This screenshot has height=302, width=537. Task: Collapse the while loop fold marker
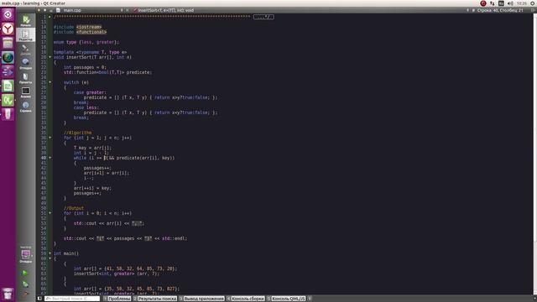point(50,158)
